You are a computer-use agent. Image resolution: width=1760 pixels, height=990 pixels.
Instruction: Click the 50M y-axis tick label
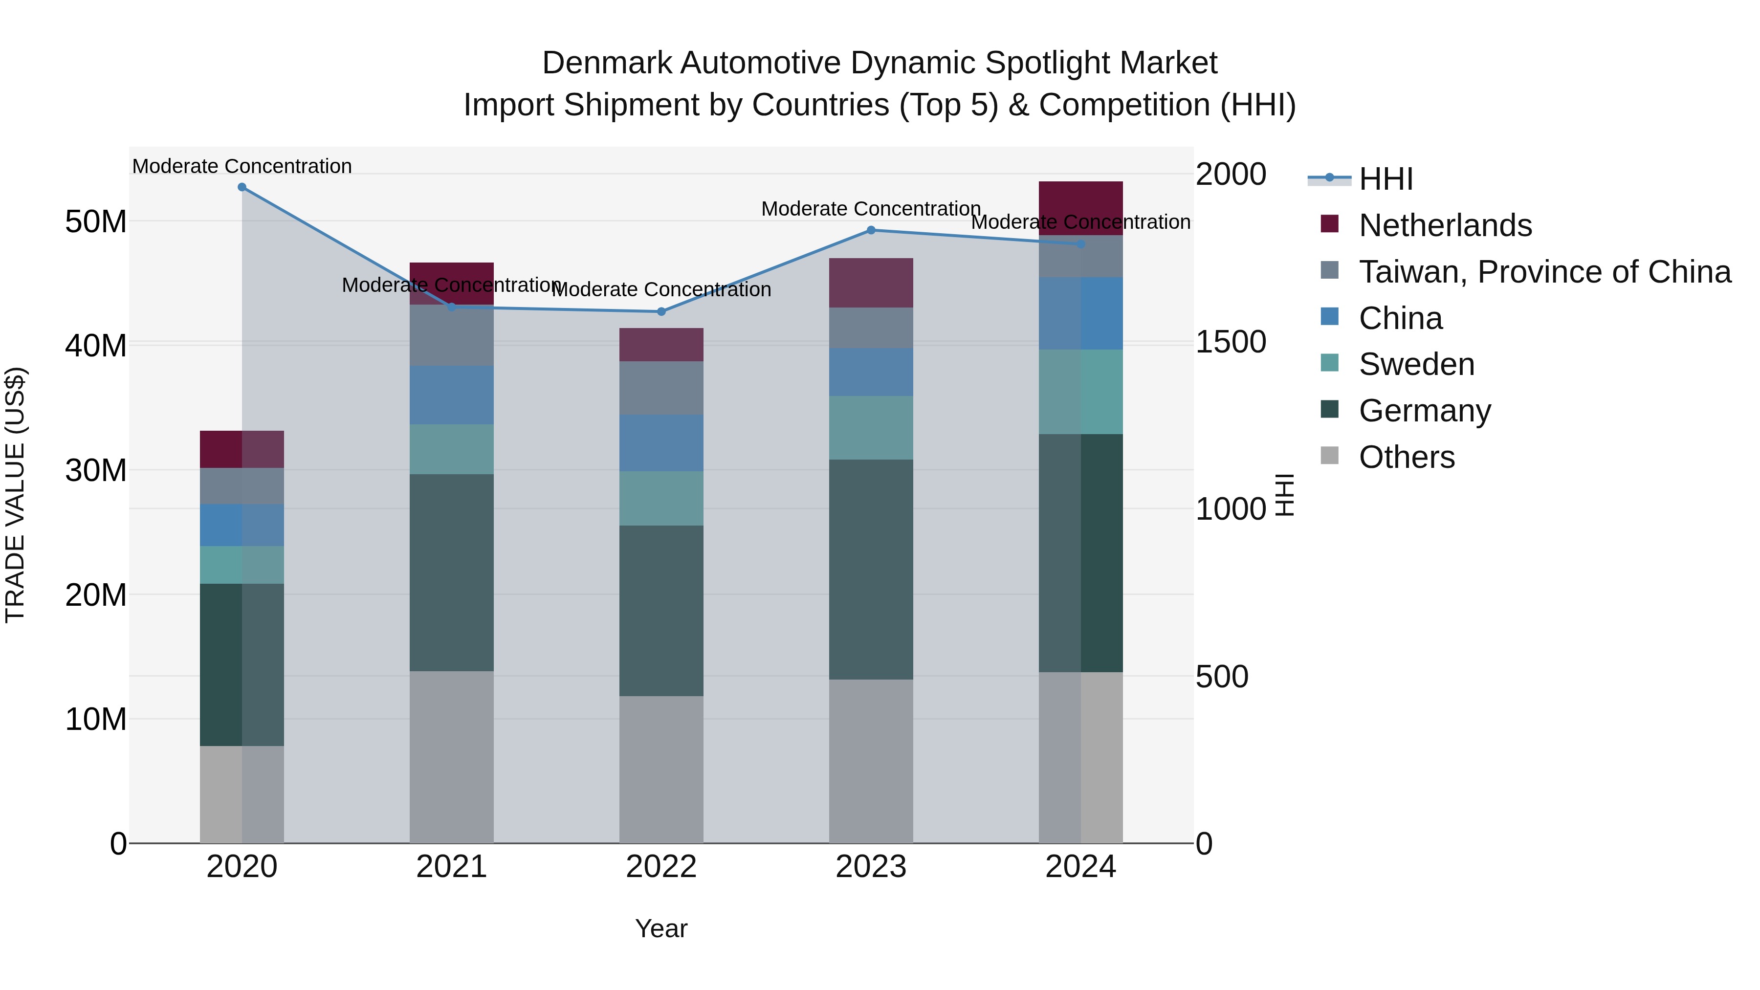click(96, 221)
